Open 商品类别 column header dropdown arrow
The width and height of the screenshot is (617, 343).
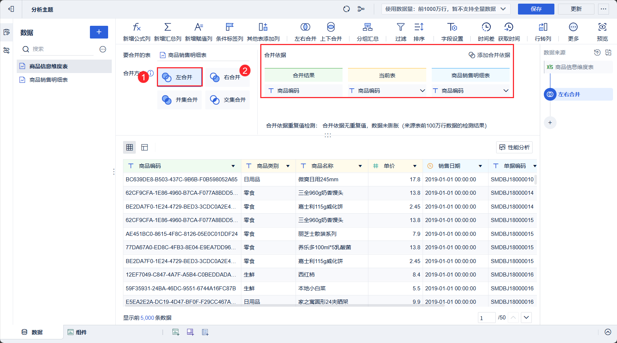[x=288, y=166]
